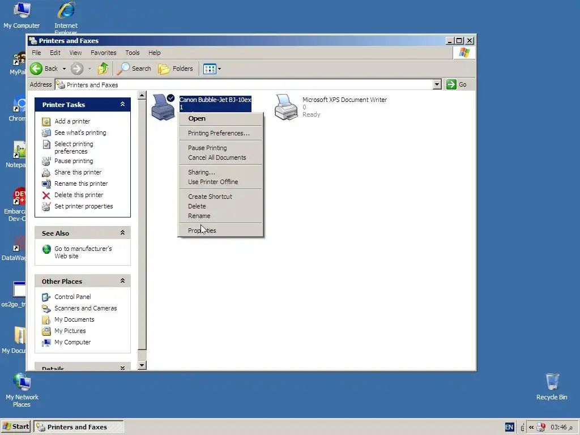The image size is (580, 435).
Task: Click Pause printing task icon
Action: click(x=46, y=161)
